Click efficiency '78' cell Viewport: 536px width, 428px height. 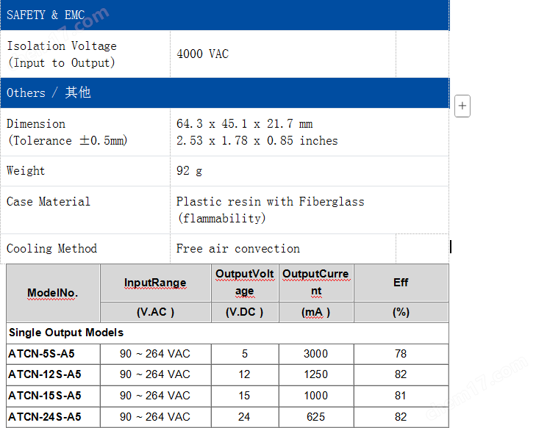coord(401,354)
